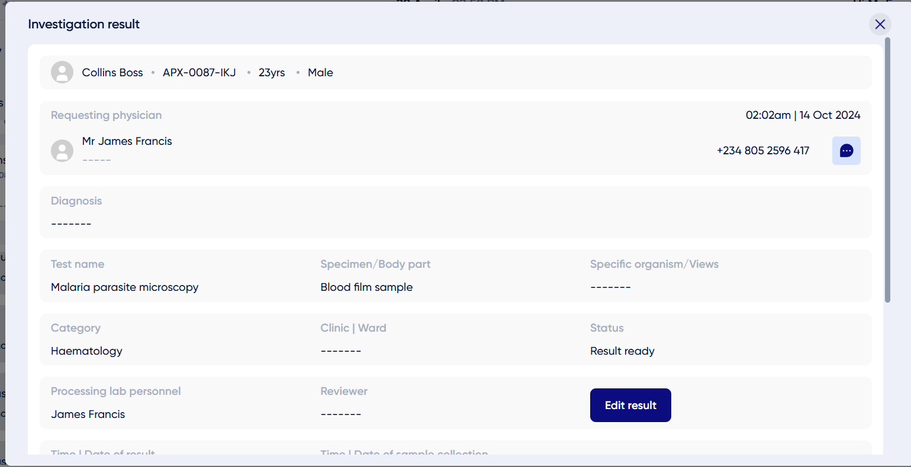Screen dimensions: 911x467
Task: Close the Investigation result dialog
Action: (x=880, y=24)
